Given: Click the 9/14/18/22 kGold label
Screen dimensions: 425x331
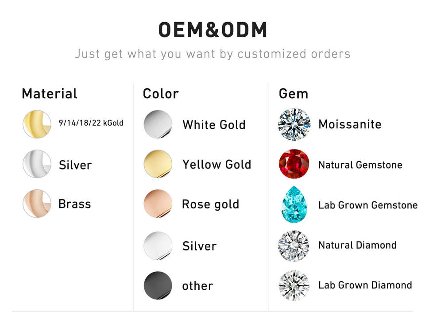Looking at the screenshot, I should tap(91, 123).
